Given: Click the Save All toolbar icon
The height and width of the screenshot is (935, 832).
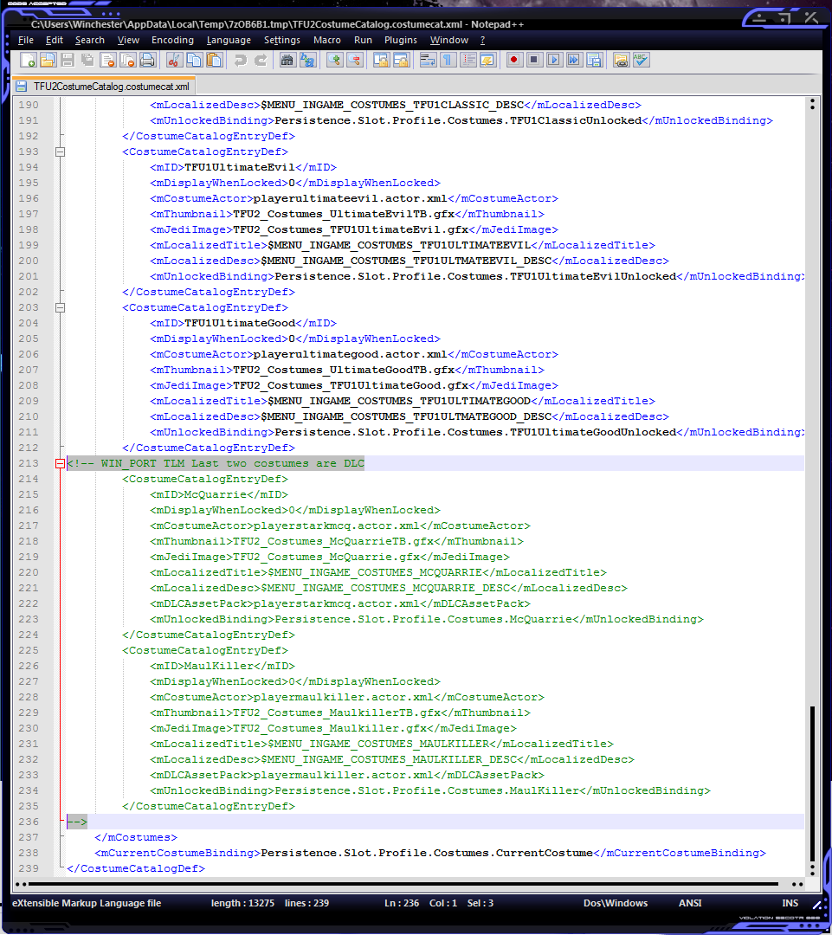Looking at the screenshot, I should [87, 60].
